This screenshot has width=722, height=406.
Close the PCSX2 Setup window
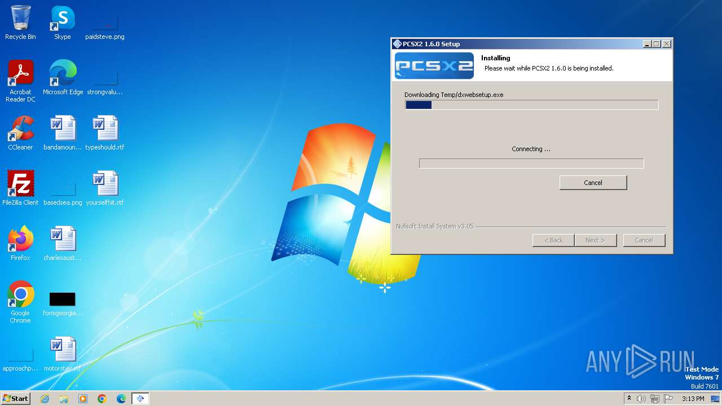[x=667, y=43]
